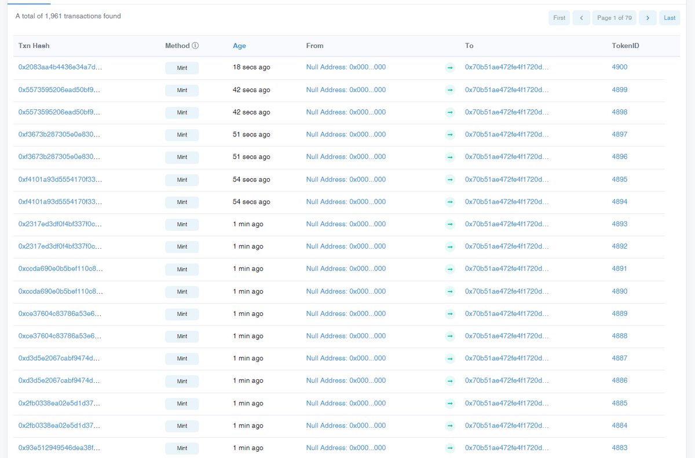Click '18 secs ago' age cell
The image size is (695, 458).
coord(251,67)
